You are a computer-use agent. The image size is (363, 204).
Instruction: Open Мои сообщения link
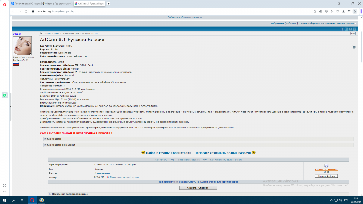pos(310,23)
